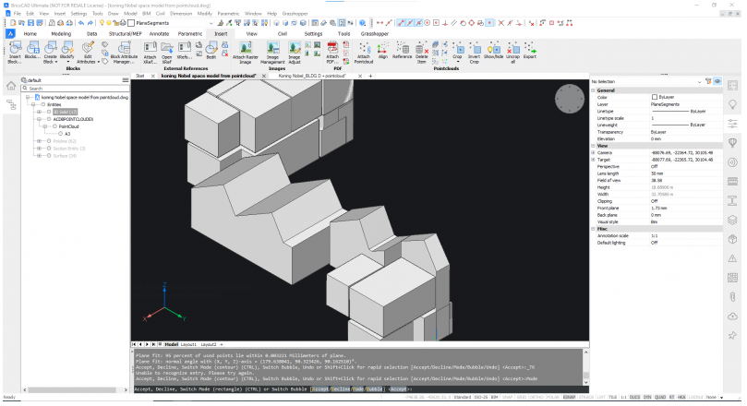Open the Dimension menu
The image size is (747, 406).
(x=181, y=13)
